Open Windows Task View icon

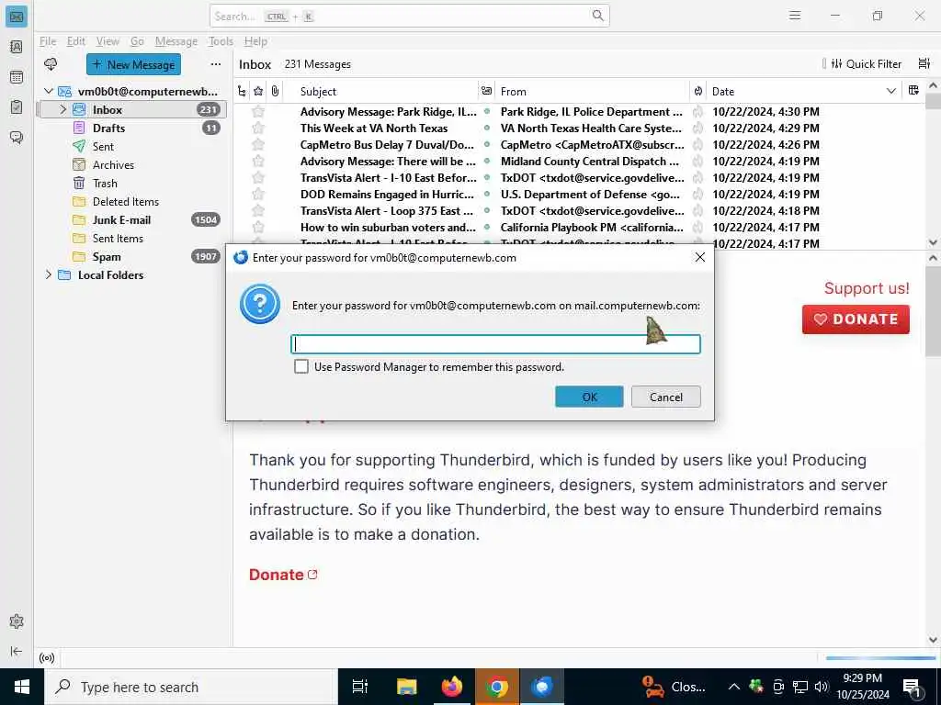tap(359, 687)
